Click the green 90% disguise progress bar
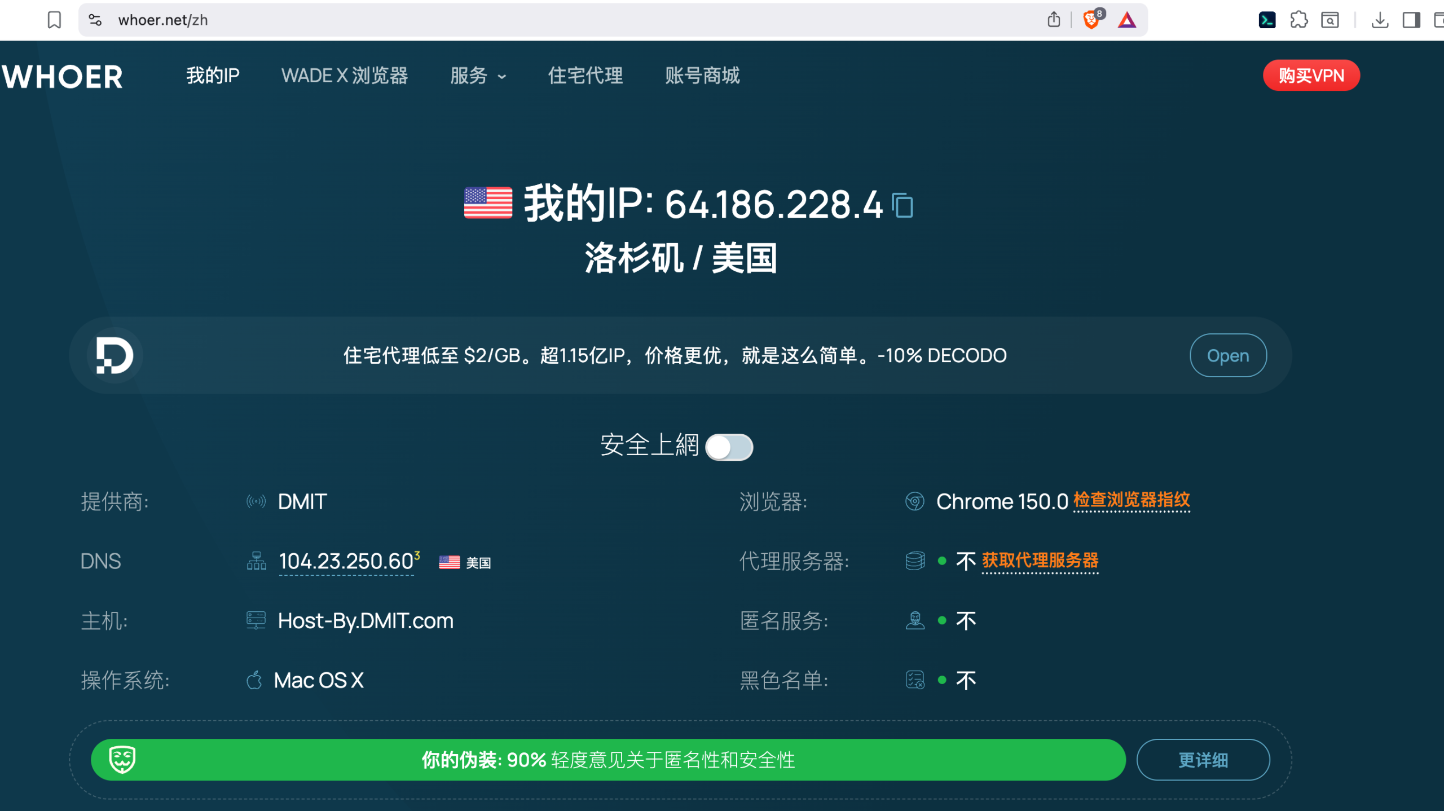 pos(608,760)
